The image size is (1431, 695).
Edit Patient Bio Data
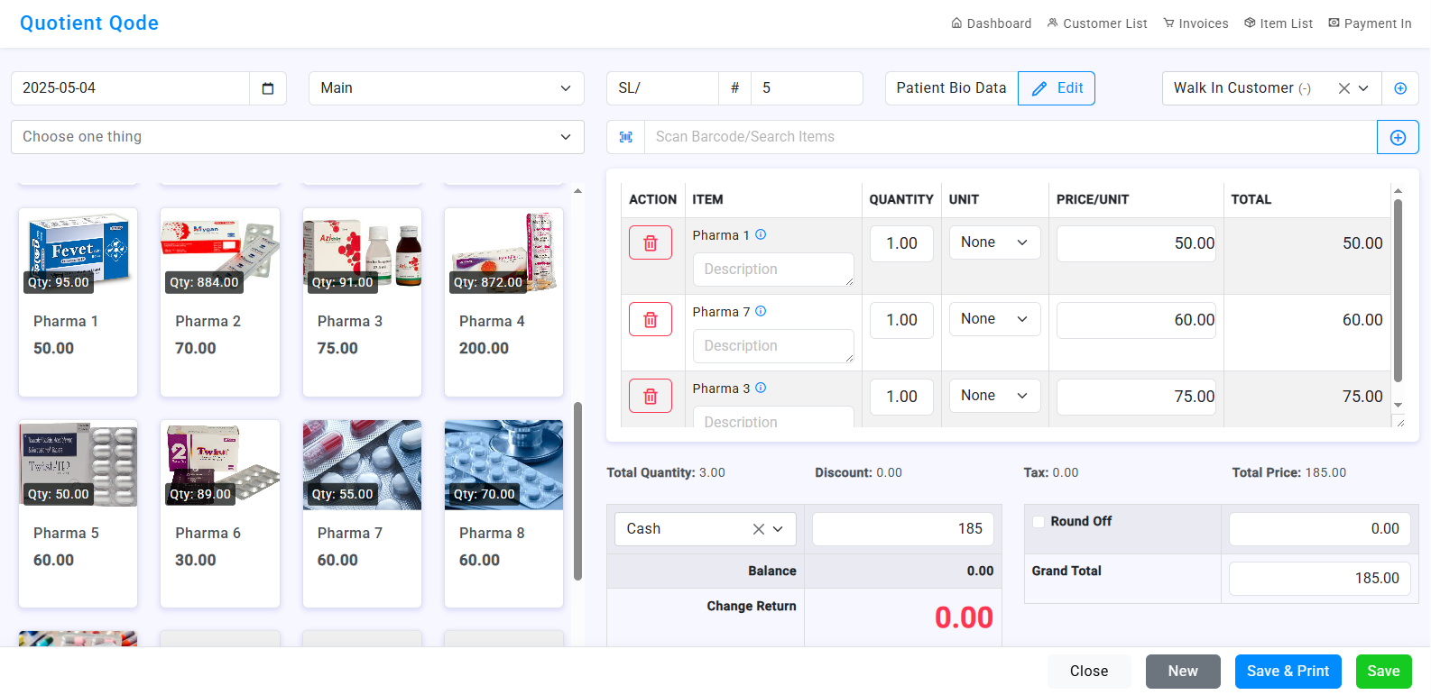point(1057,88)
